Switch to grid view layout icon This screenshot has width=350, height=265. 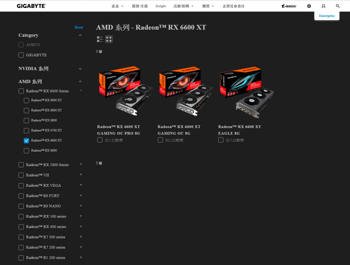109,39
